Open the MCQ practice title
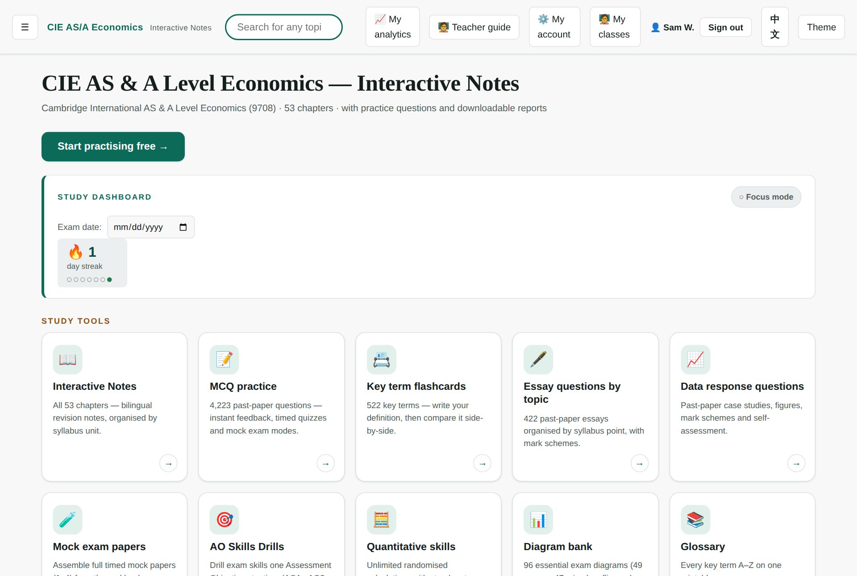 (243, 386)
